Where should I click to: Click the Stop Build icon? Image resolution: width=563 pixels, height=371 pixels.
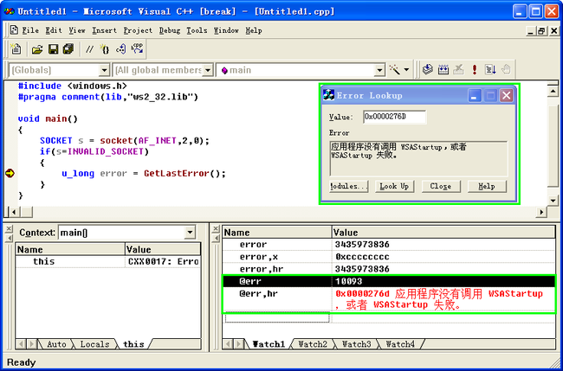pos(459,69)
